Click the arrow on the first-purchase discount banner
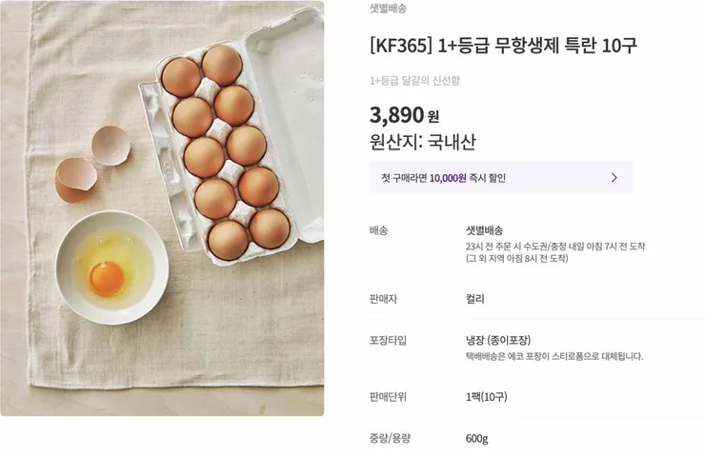705x456 pixels. pyautogui.click(x=614, y=178)
